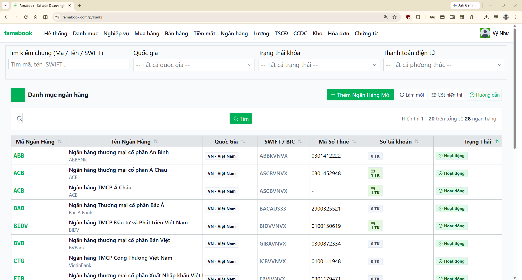Open bank code BIDV link
522x280 pixels.
(x=21, y=226)
